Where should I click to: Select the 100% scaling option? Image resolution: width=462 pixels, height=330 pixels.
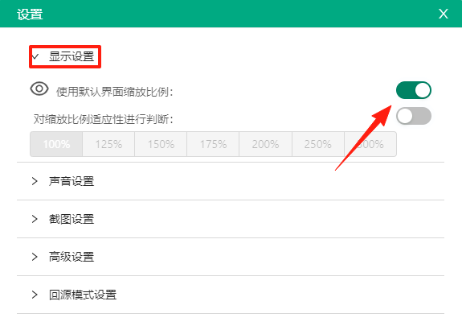[x=56, y=144]
